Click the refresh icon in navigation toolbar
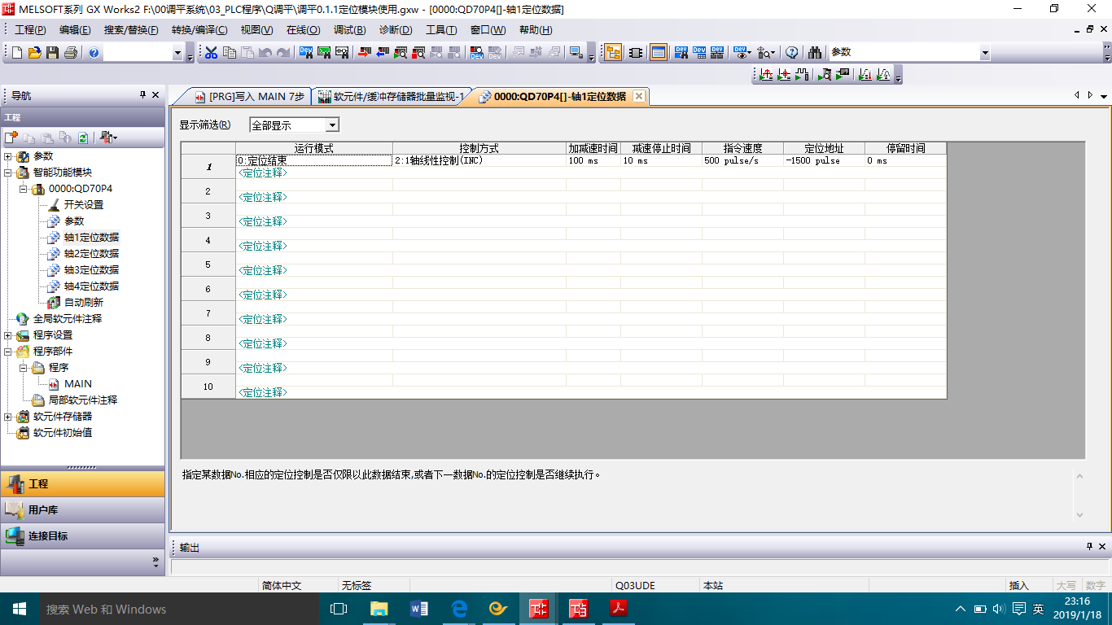The width and height of the screenshot is (1112, 625). [82, 138]
